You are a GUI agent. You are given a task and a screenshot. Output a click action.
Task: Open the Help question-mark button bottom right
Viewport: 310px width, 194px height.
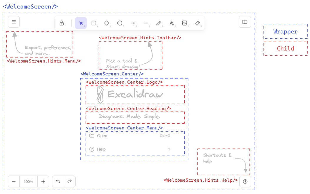[x=245, y=181]
